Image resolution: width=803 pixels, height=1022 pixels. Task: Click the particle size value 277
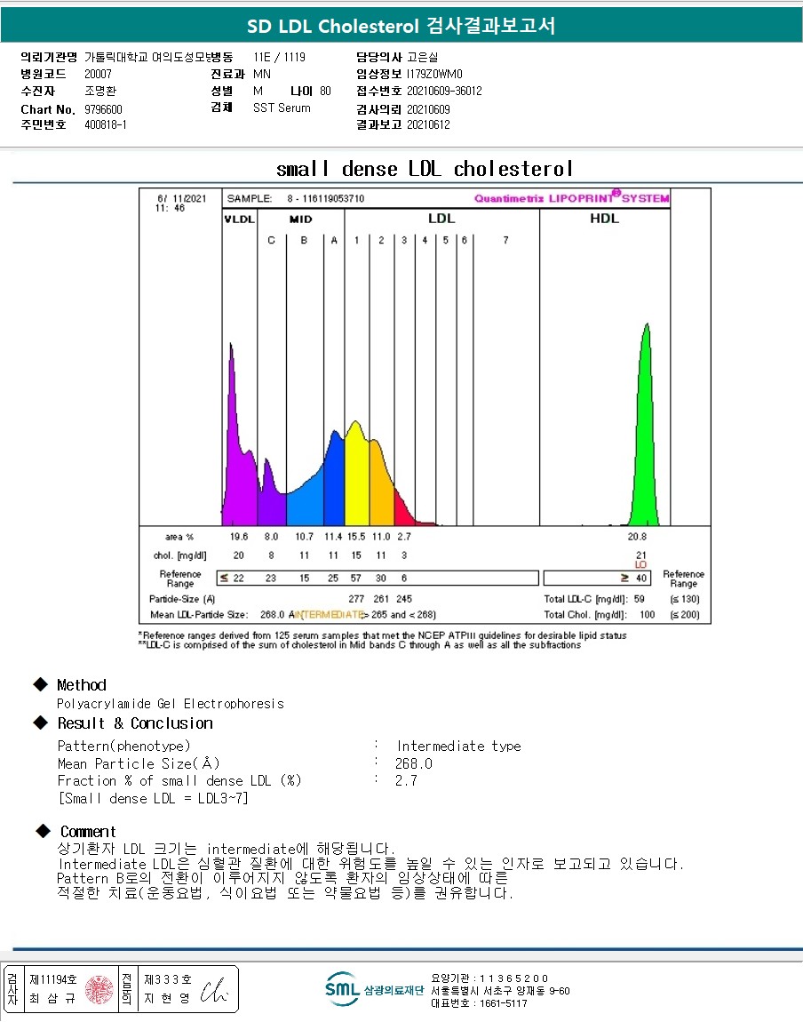(x=356, y=598)
